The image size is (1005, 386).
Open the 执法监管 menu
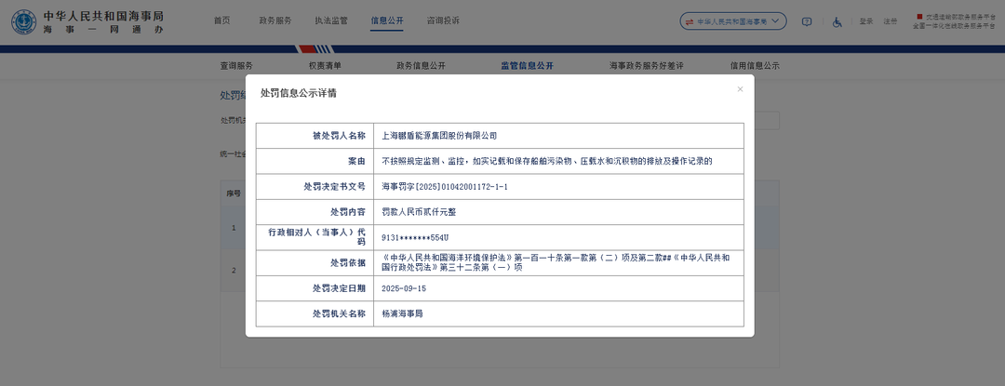[x=331, y=20]
